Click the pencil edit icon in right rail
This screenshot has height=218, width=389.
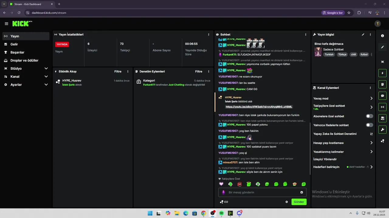[382, 47]
